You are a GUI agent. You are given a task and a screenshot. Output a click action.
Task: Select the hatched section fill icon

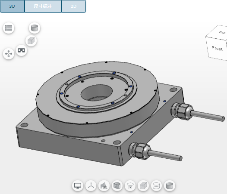tap(117, 186)
